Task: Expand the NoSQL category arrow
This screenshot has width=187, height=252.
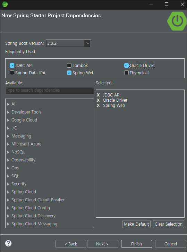Action: click(8, 152)
